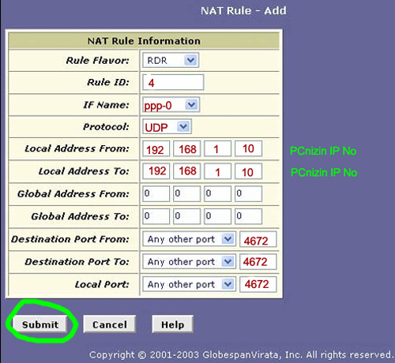395x363 pixels.
Task: Click the 'NAT Rule Information' table header
Action: [144, 41]
